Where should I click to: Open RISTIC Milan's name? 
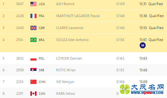[66, 70]
